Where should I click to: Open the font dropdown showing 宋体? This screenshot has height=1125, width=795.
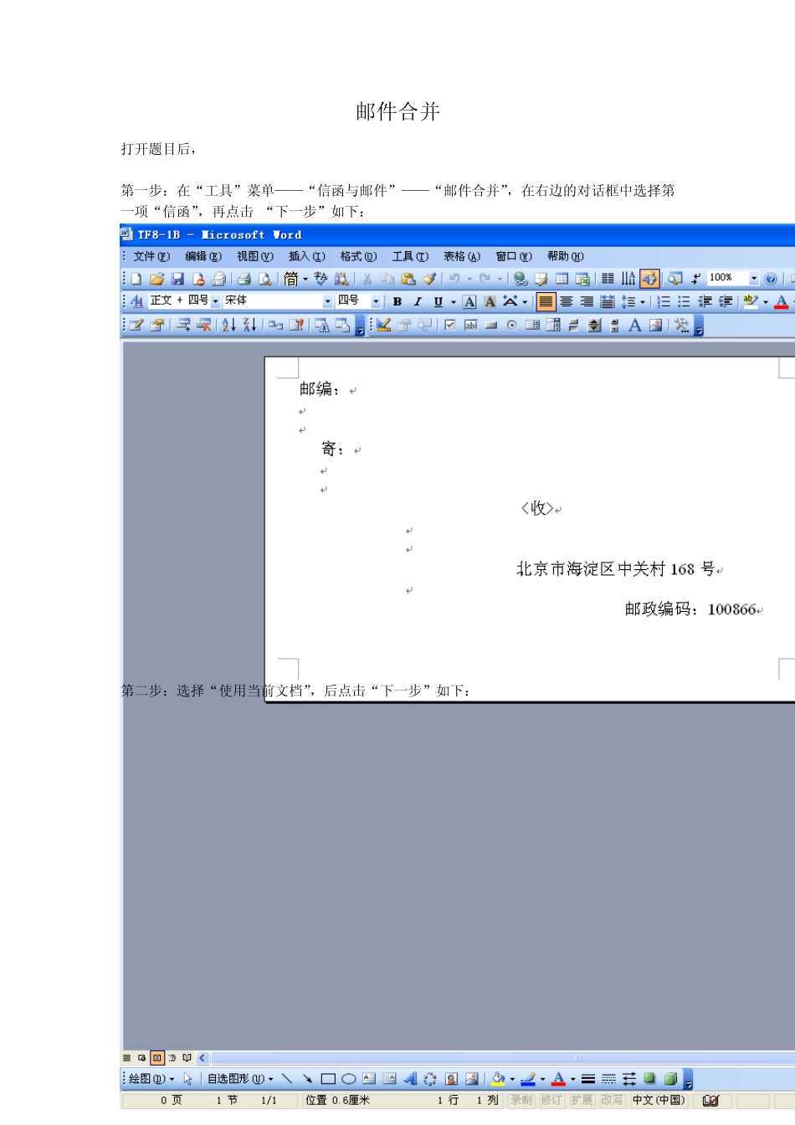click(x=328, y=301)
